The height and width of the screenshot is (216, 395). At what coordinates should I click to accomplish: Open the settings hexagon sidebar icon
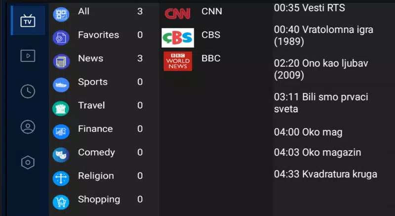click(28, 162)
